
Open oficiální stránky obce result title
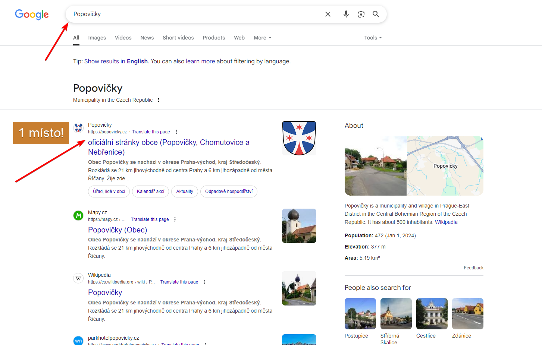pyautogui.click(x=169, y=147)
